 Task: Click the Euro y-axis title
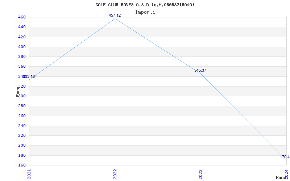[x=18, y=92]
